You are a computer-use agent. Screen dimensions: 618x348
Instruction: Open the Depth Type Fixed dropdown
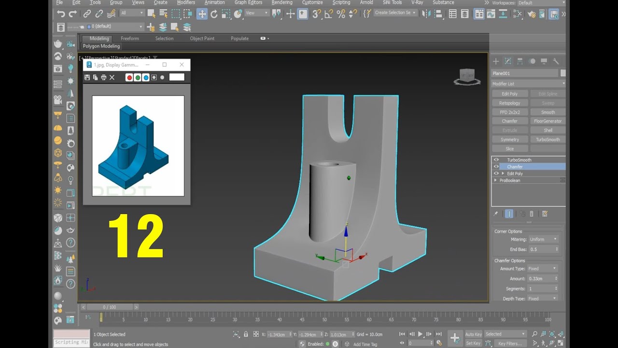point(543,299)
